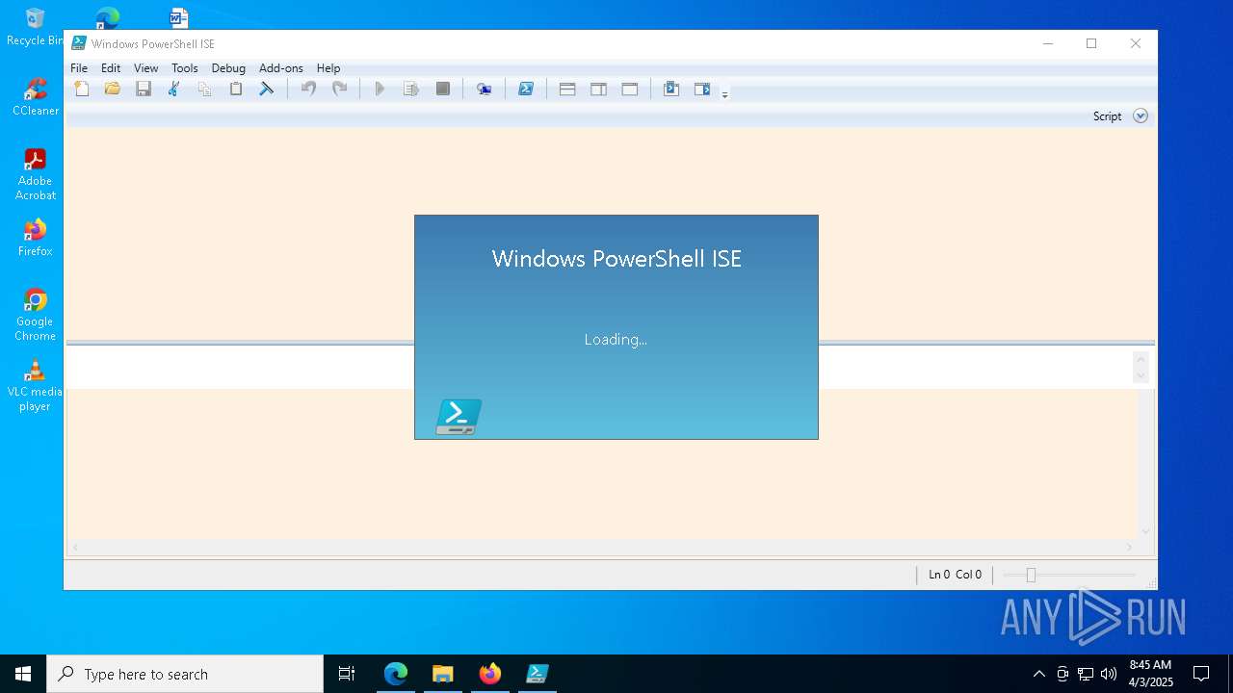Select the Firefox desktop shortcut
The width and height of the screenshot is (1233, 693).
[x=35, y=238]
